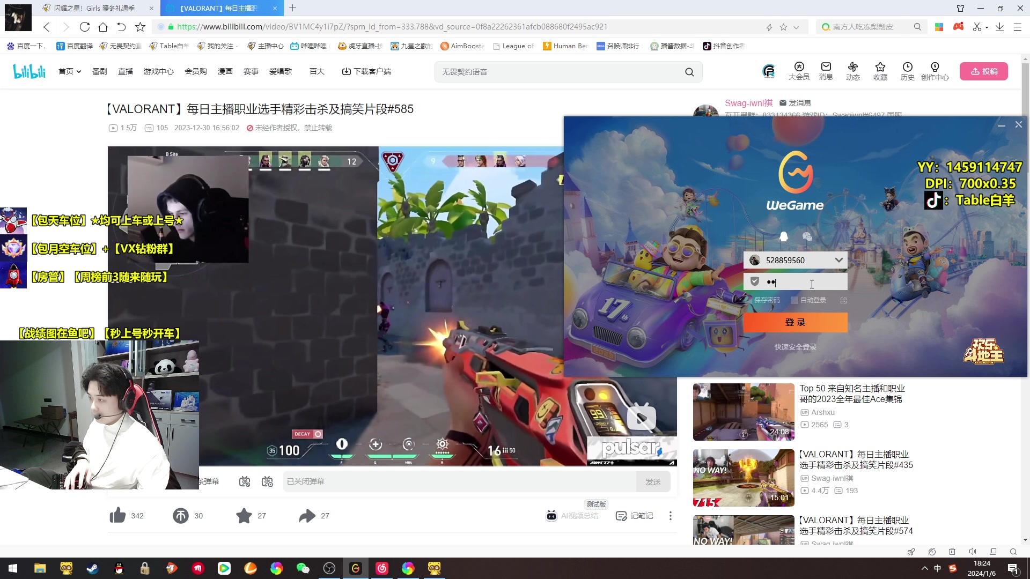Favorite the video with the star icon

tap(244, 515)
